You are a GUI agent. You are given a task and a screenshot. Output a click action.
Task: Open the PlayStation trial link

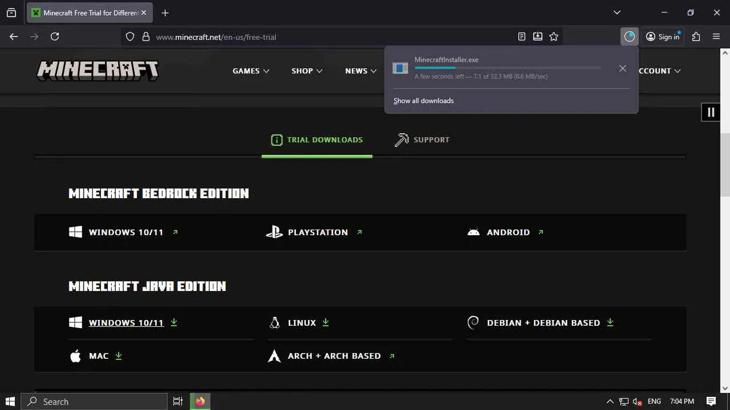[314, 232]
